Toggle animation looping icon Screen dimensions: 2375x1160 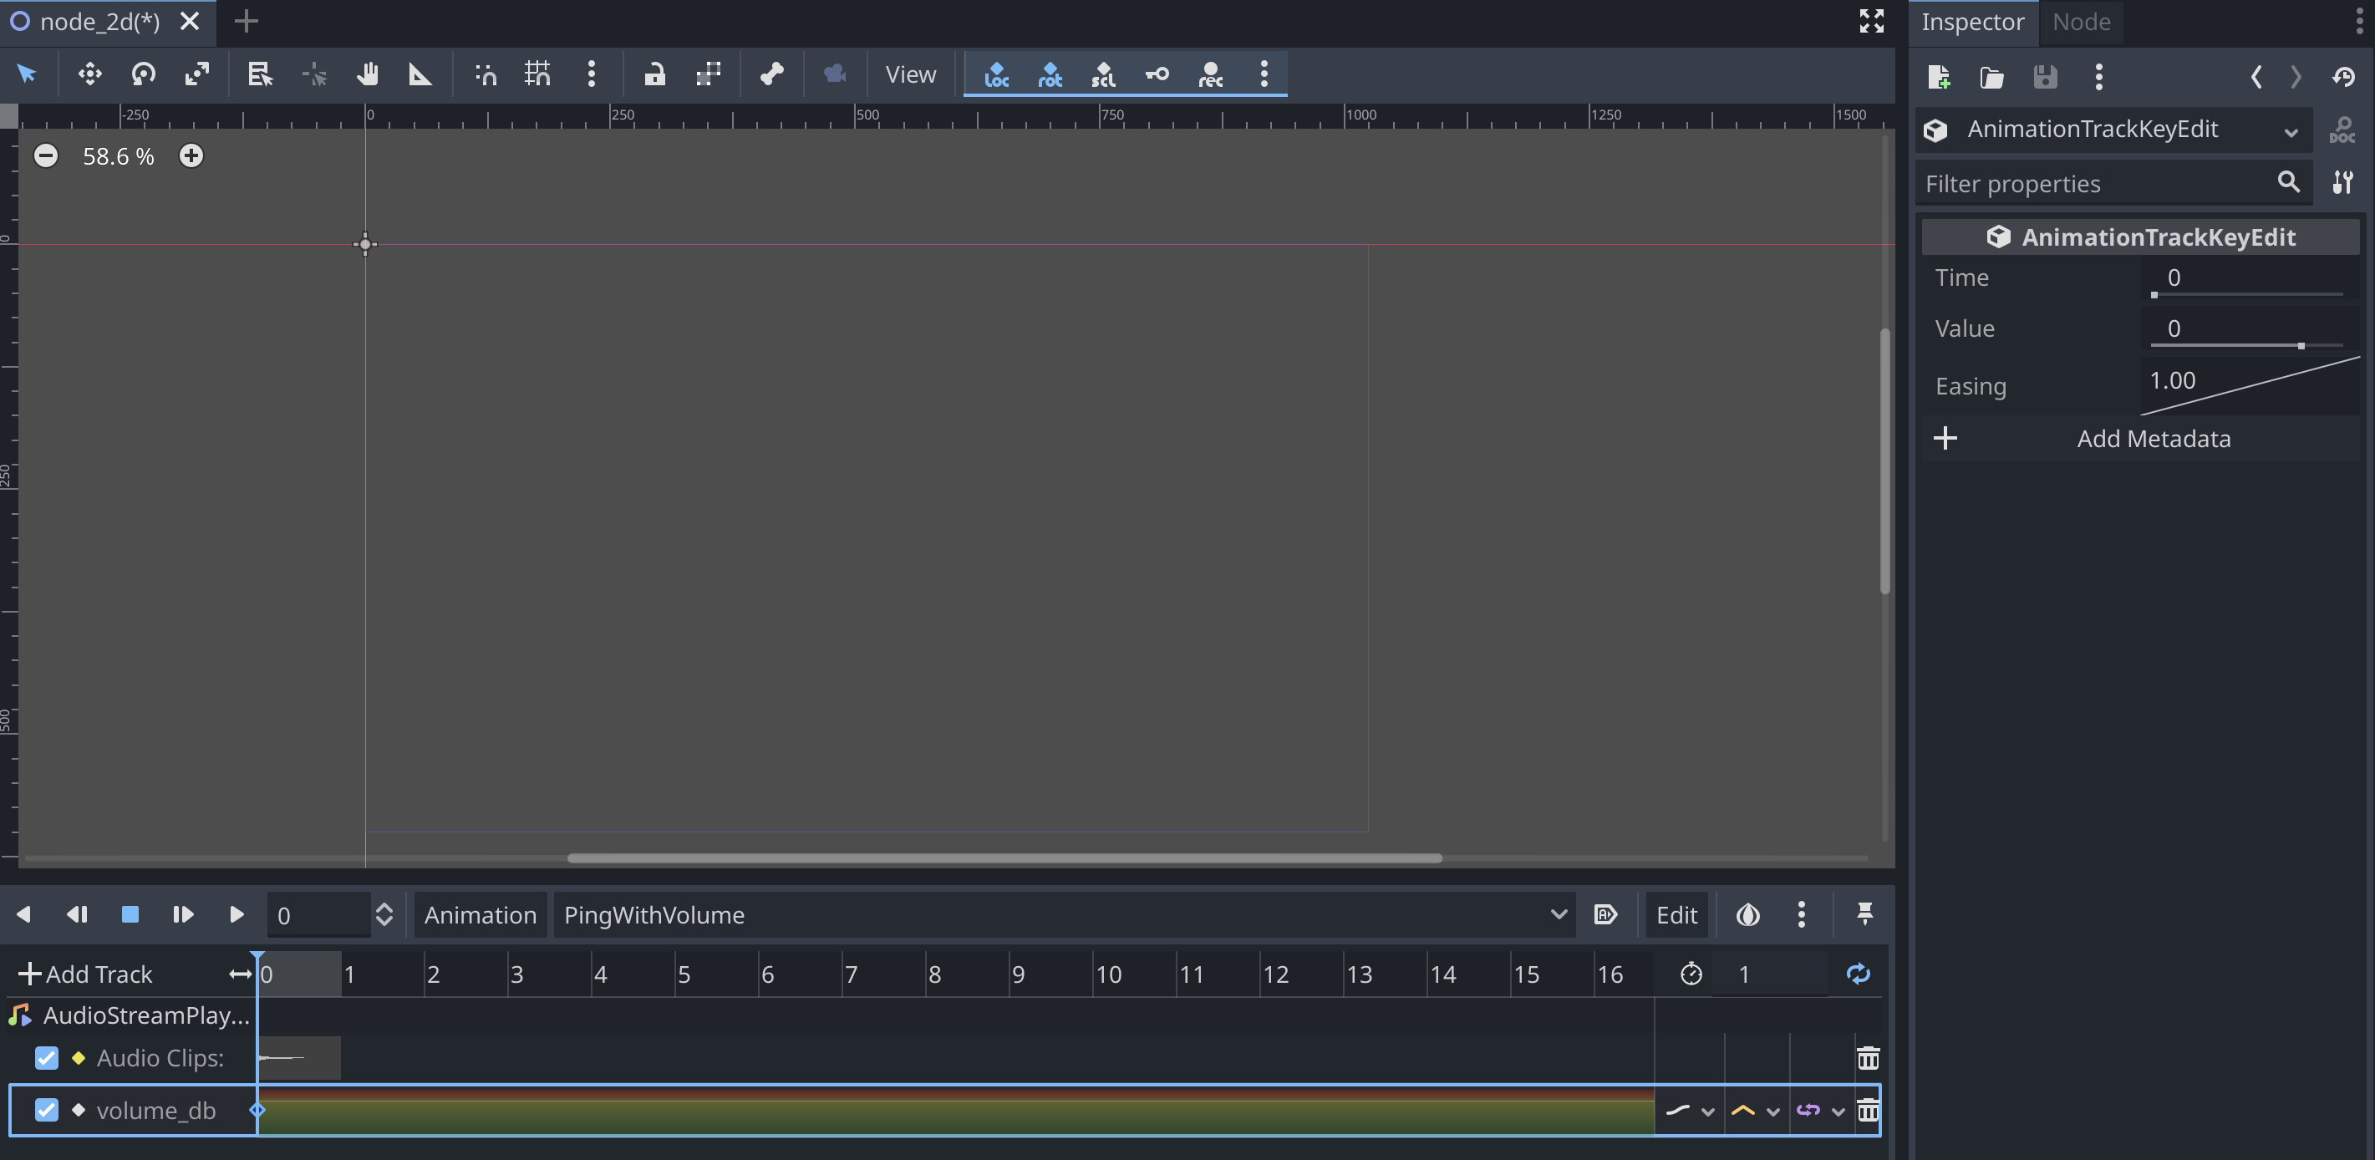1858,974
